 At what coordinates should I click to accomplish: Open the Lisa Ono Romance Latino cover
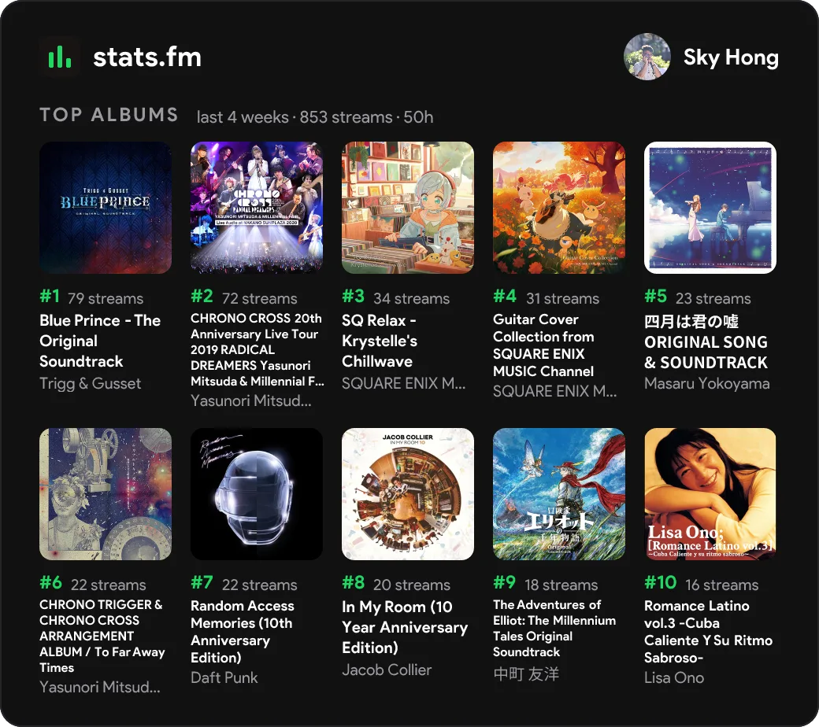click(710, 494)
